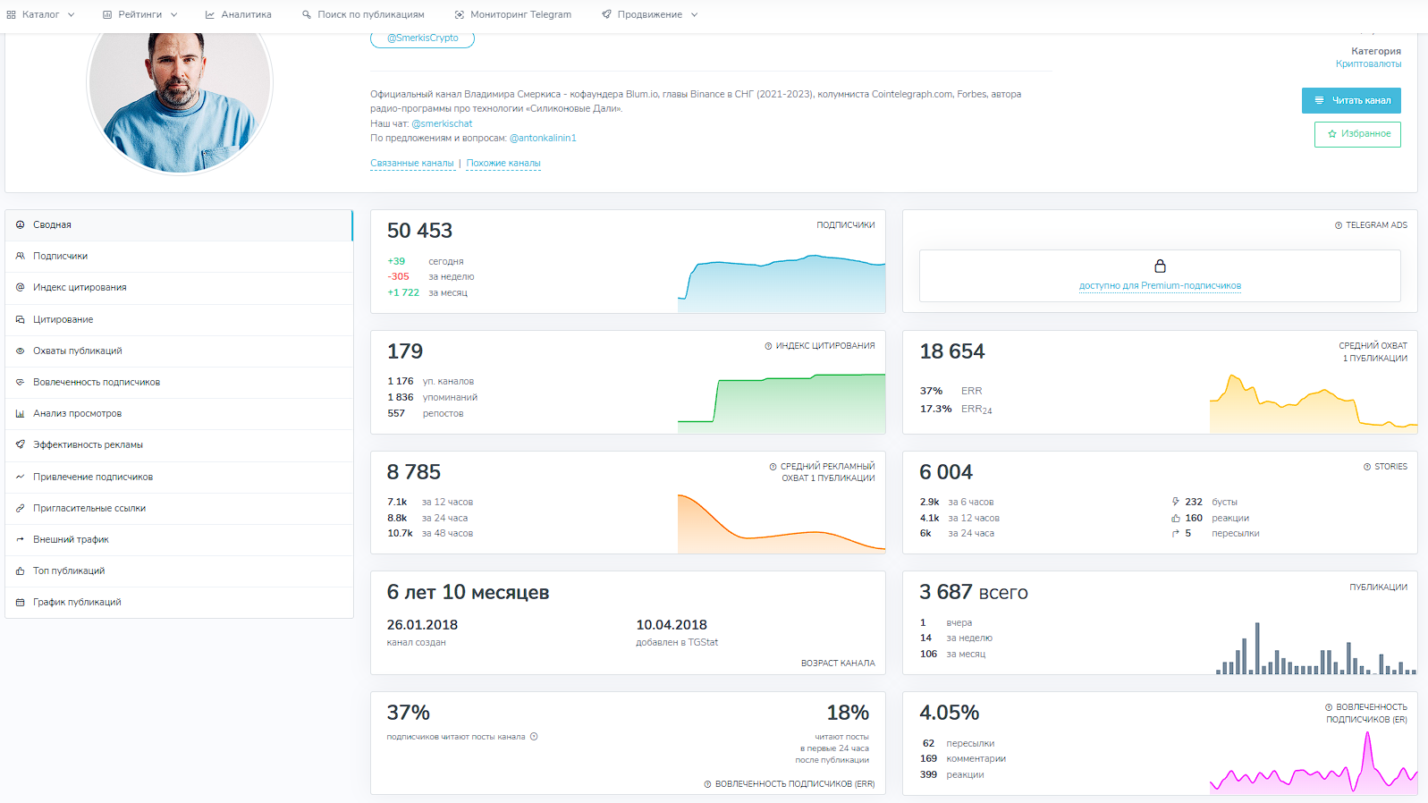Open the @antonkalinin1 contact link
The image size is (1428, 803).
543,138
